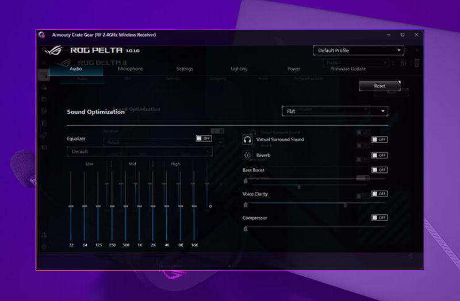460x301 pixels.
Task: Click the ROG PELTA device name
Action: [96, 51]
